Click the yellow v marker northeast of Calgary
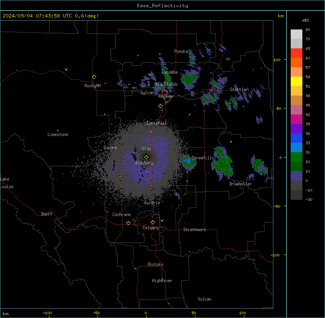Screen dimensions: 325x318 click(162, 221)
